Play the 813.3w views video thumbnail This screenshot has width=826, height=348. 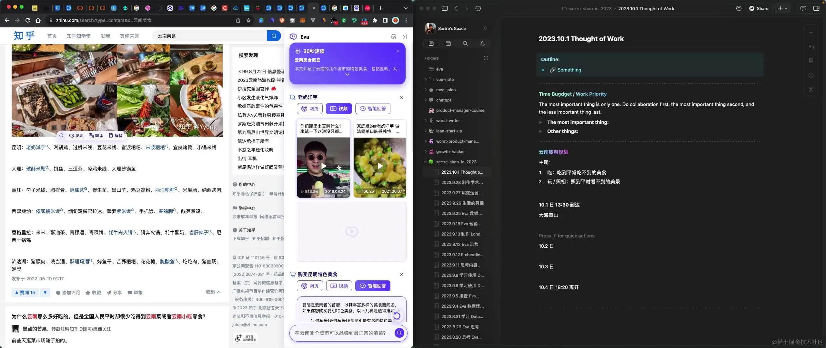pos(323,166)
